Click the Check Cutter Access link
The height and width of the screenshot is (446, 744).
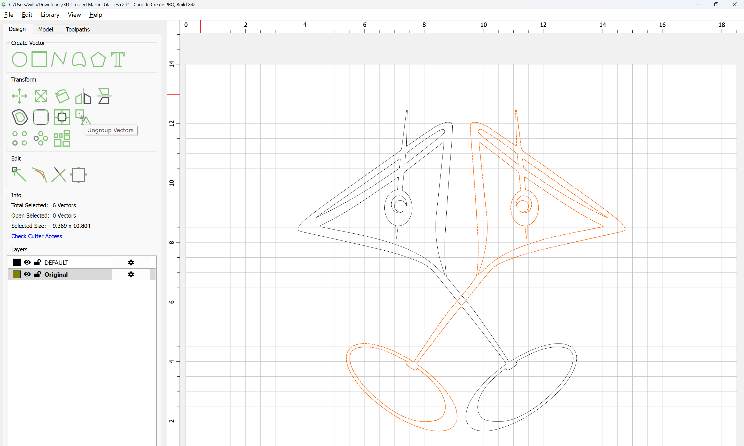[37, 236]
